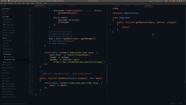The image size is (186, 105).
Task: Open Fetcher.php in the Services folder
Action: 10,57
